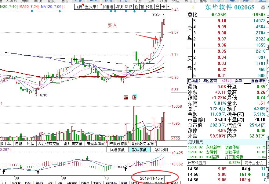Click sell-2 price 9.07
The width and height of the screenshot is (269, 184).
pyautogui.click(x=222, y=39)
